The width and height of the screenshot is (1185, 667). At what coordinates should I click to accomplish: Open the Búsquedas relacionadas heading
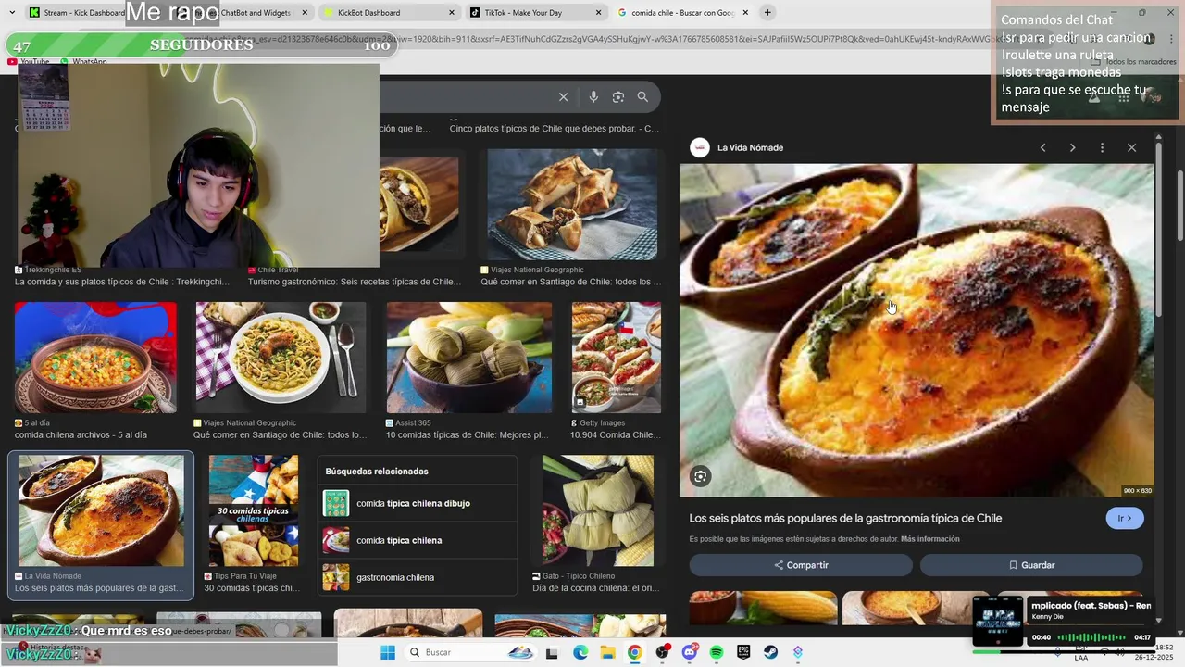click(377, 472)
